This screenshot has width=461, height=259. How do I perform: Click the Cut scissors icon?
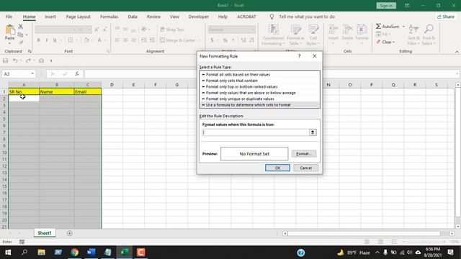[x=21, y=27]
